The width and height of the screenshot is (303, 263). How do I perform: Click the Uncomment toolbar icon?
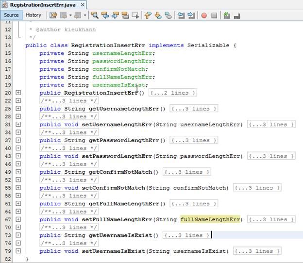click(237, 16)
